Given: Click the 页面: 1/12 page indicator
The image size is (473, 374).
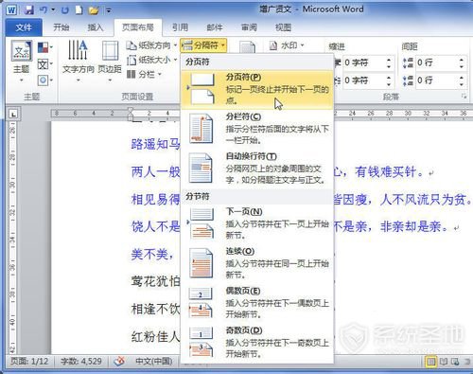Looking at the screenshot, I should [x=29, y=361].
